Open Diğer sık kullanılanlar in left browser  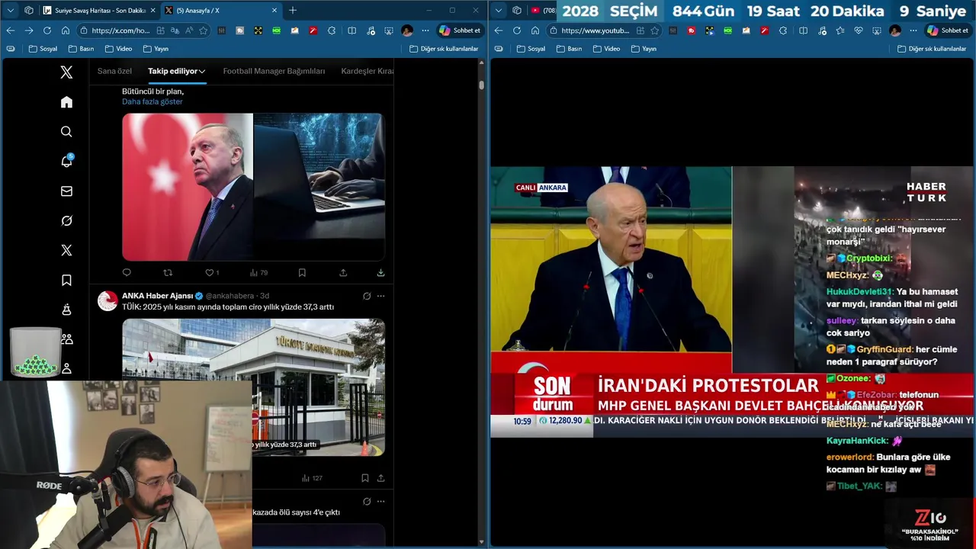point(444,48)
